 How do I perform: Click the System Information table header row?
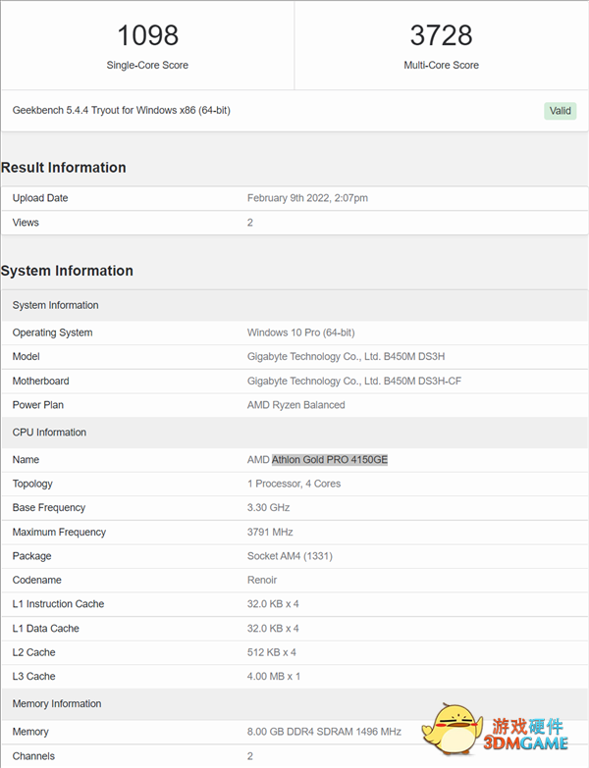pos(294,305)
